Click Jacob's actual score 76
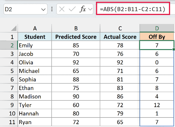This screenshot has width=175, height=127. click(x=120, y=54)
